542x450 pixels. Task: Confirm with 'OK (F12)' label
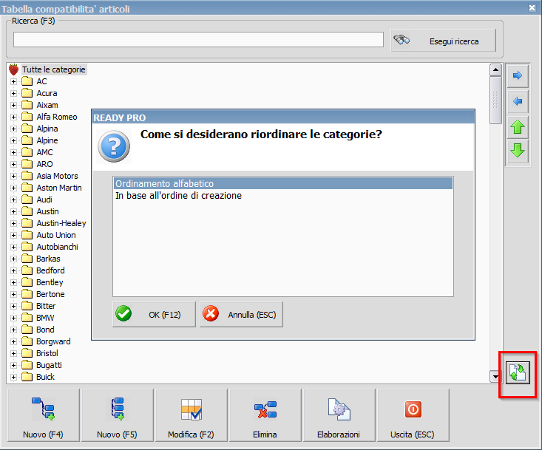click(x=165, y=315)
